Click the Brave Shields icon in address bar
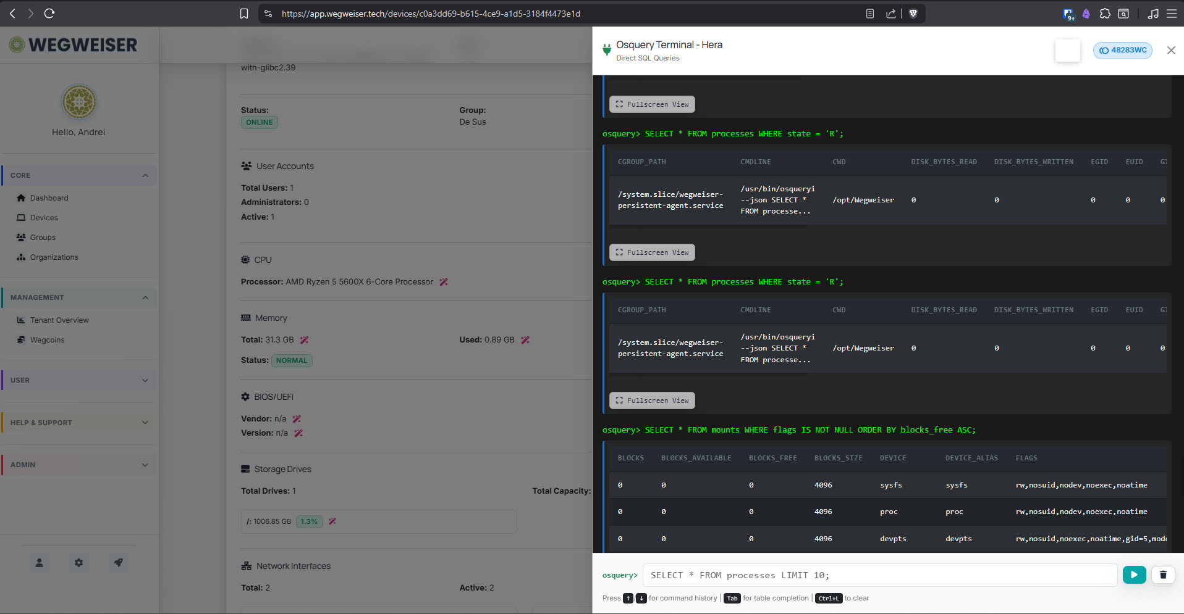The height and width of the screenshot is (614, 1184). (x=913, y=14)
